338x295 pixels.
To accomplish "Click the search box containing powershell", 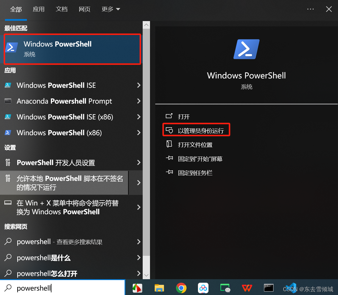I will [x=63, y=287].
